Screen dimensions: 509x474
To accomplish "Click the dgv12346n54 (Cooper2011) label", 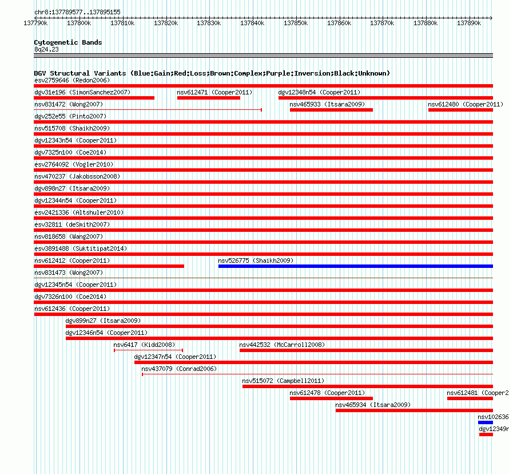I will pos(106,333).
